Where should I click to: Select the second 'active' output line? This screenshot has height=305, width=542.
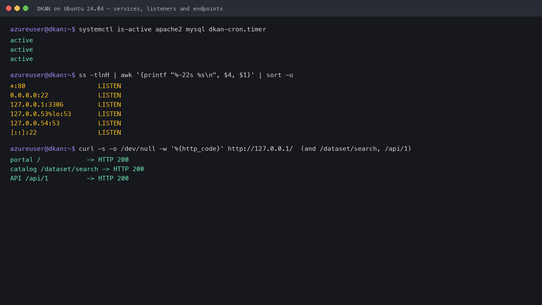pyautogui.click(x=22, y=50)
